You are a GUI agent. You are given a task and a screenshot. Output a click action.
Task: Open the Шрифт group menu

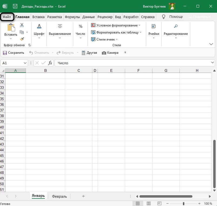[39, 32]
